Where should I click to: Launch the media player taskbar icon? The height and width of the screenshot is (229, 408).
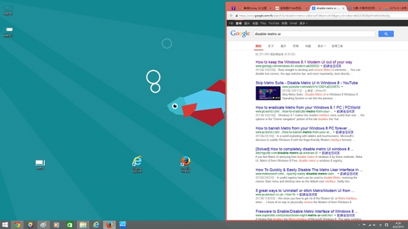pyautogui.click(x=57, y=224)
